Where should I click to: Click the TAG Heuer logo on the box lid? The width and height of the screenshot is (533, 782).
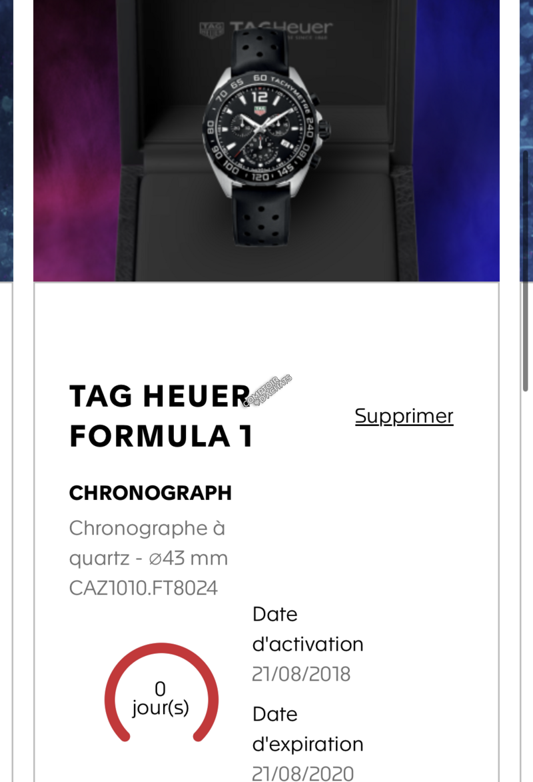pos(266,29)
